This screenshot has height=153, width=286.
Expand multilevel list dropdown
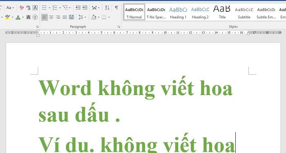[70, 8]
